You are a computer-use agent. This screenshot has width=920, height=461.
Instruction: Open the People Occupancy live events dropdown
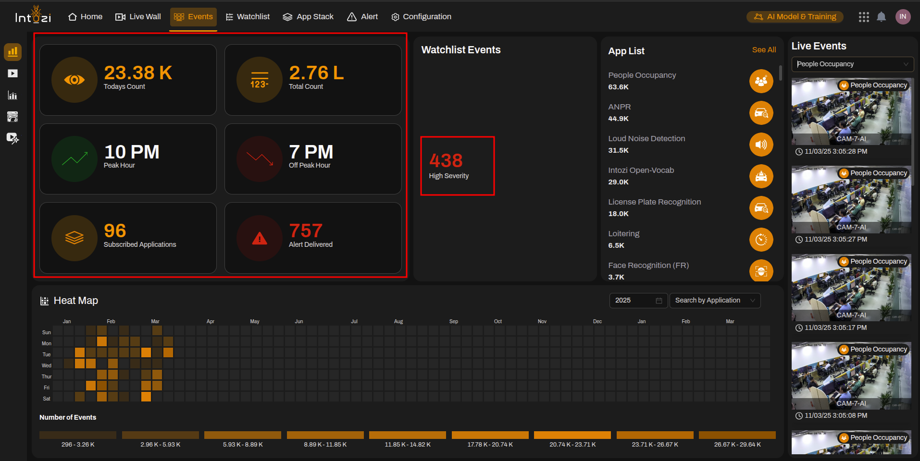pyautogui.click(x=852, y=64)
